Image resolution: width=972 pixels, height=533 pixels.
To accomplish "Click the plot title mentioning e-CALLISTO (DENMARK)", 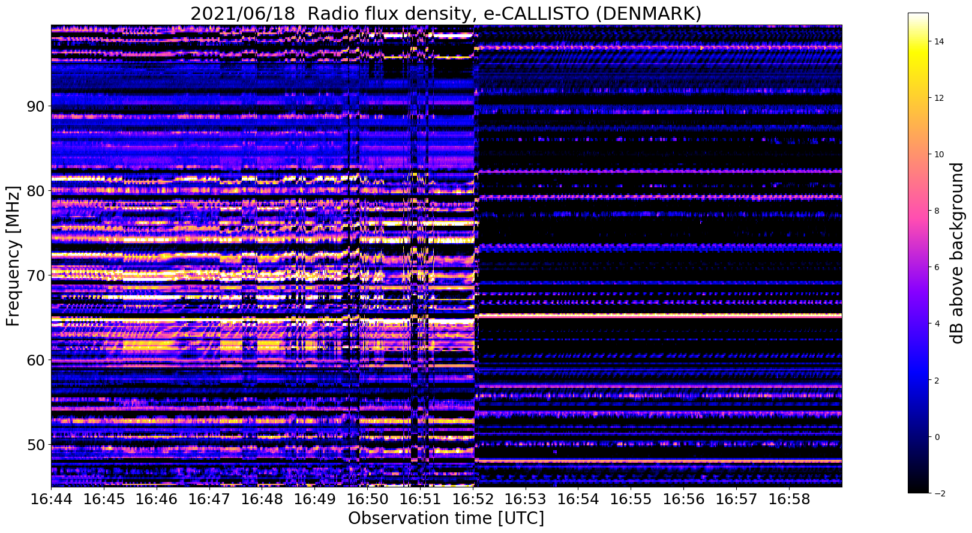I will (446, 13).
